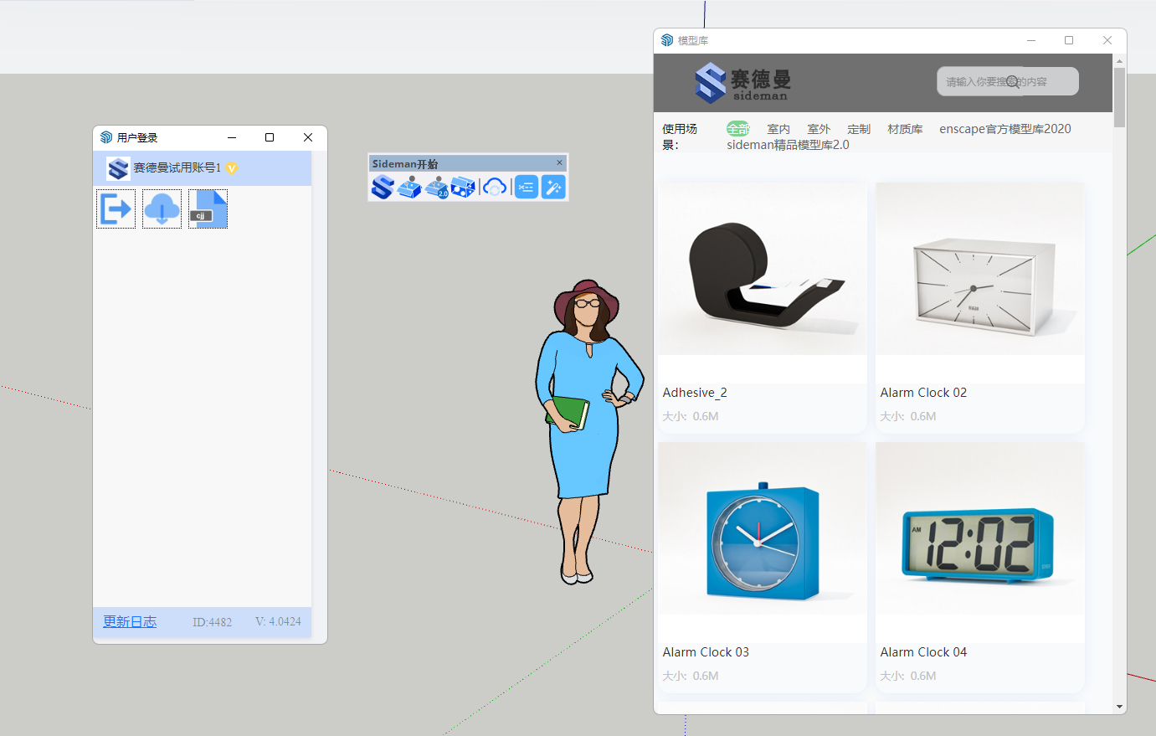Viewport: 1156px width, 736px height.
Task: Open the cjj file icon
Action: (208, 208)
